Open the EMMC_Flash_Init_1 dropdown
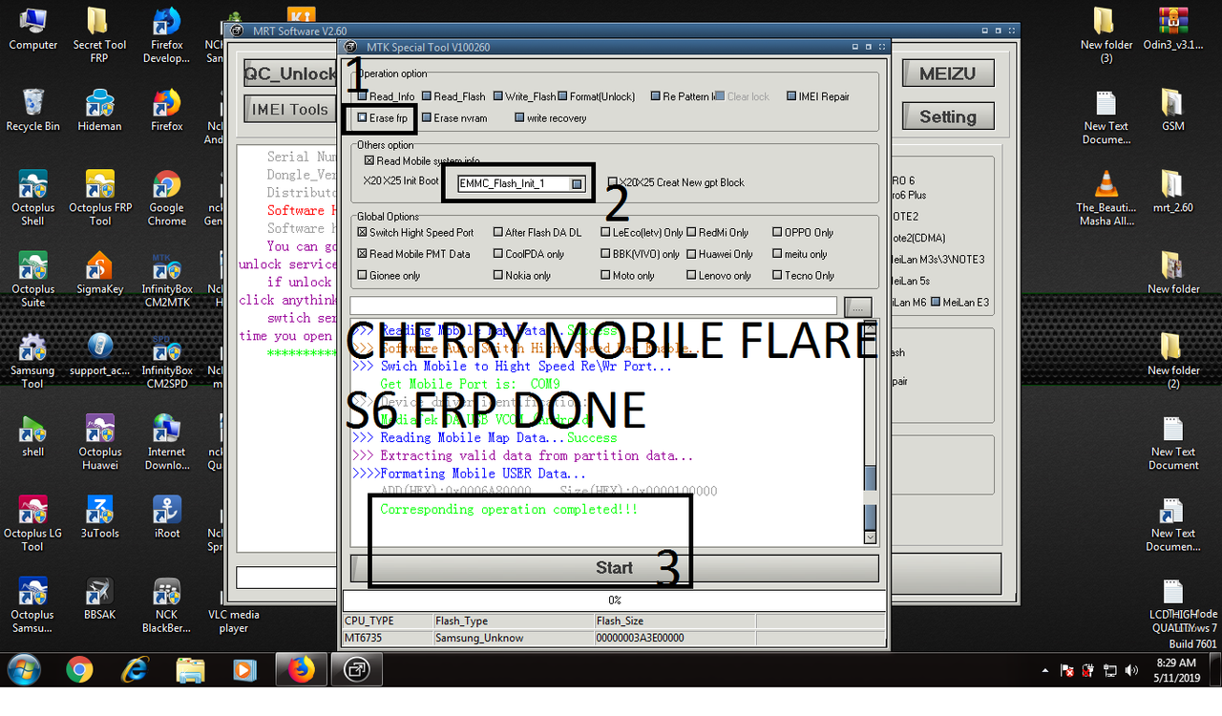 tap(577, 183)
